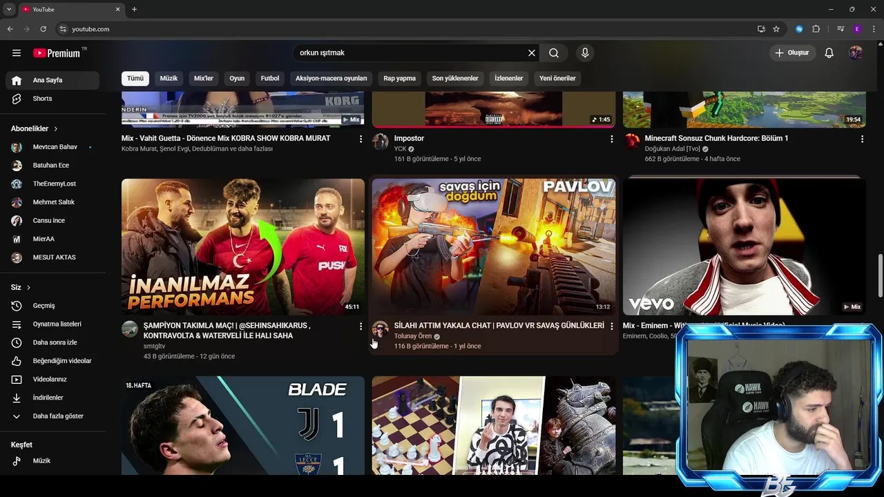Open İndirilenler downloads
This screenshot has width=884, height=497.
(x=52, y=398)
